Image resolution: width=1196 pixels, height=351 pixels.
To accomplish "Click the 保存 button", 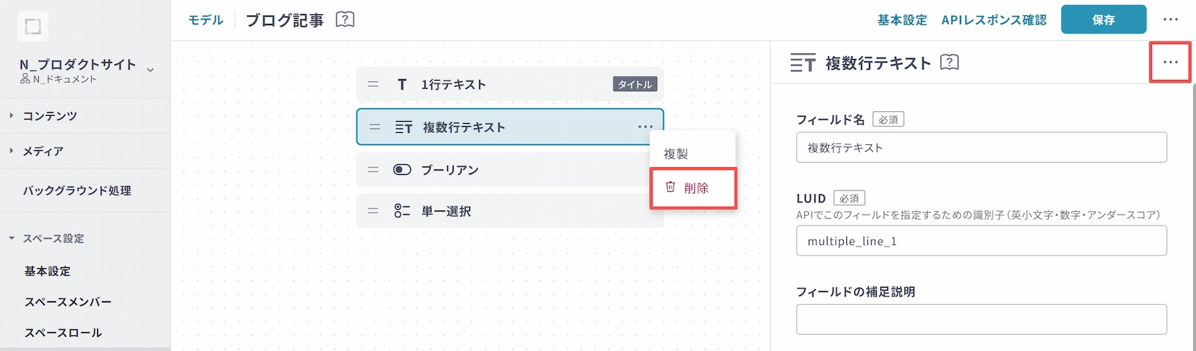I will pos(1103,19).
